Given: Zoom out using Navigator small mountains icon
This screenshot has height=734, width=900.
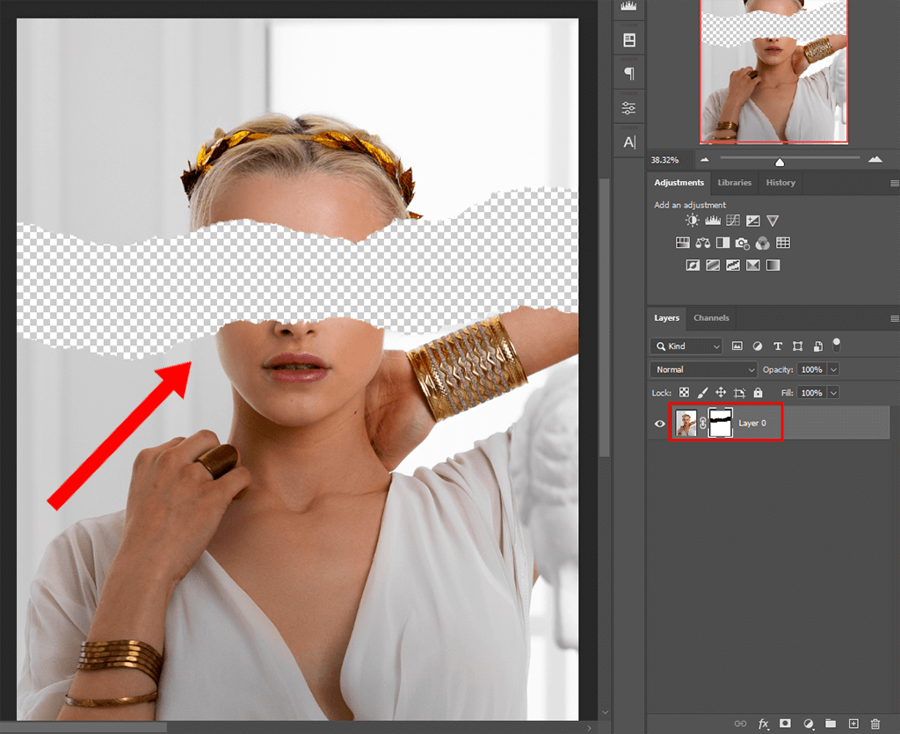Looking at the screenshot, I should (705, 159).
